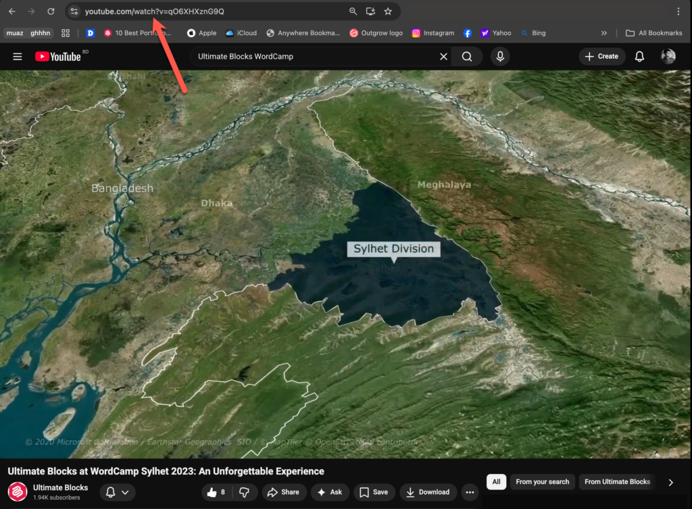692x509 pixels.
Task: Click the YouTube logo to go home
Action: 58,57
